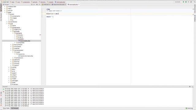The image size is (196, 110).
Task: Select the export folder in tree
Action: (x=13, y=73)
